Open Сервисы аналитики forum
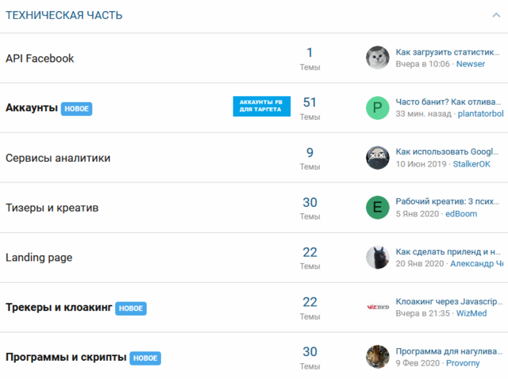 tap(58, 158)
